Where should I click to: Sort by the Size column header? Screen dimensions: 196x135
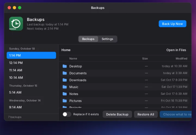[145, 59]
